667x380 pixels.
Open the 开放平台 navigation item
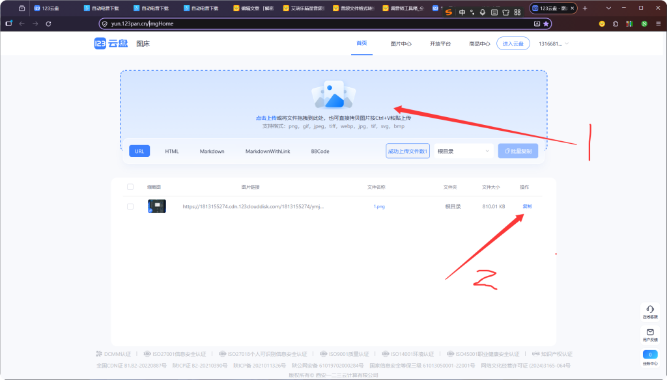point(440,44)
